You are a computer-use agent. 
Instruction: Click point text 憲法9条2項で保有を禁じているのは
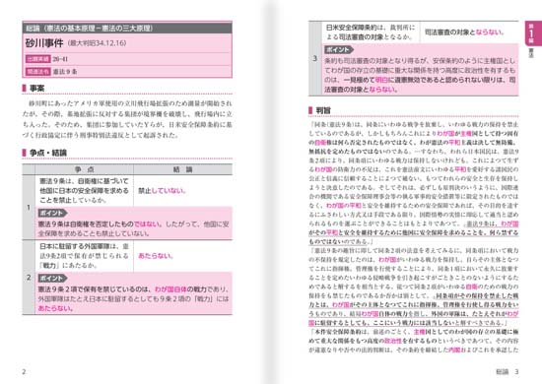pyautogui.click(x=133, y=298)
